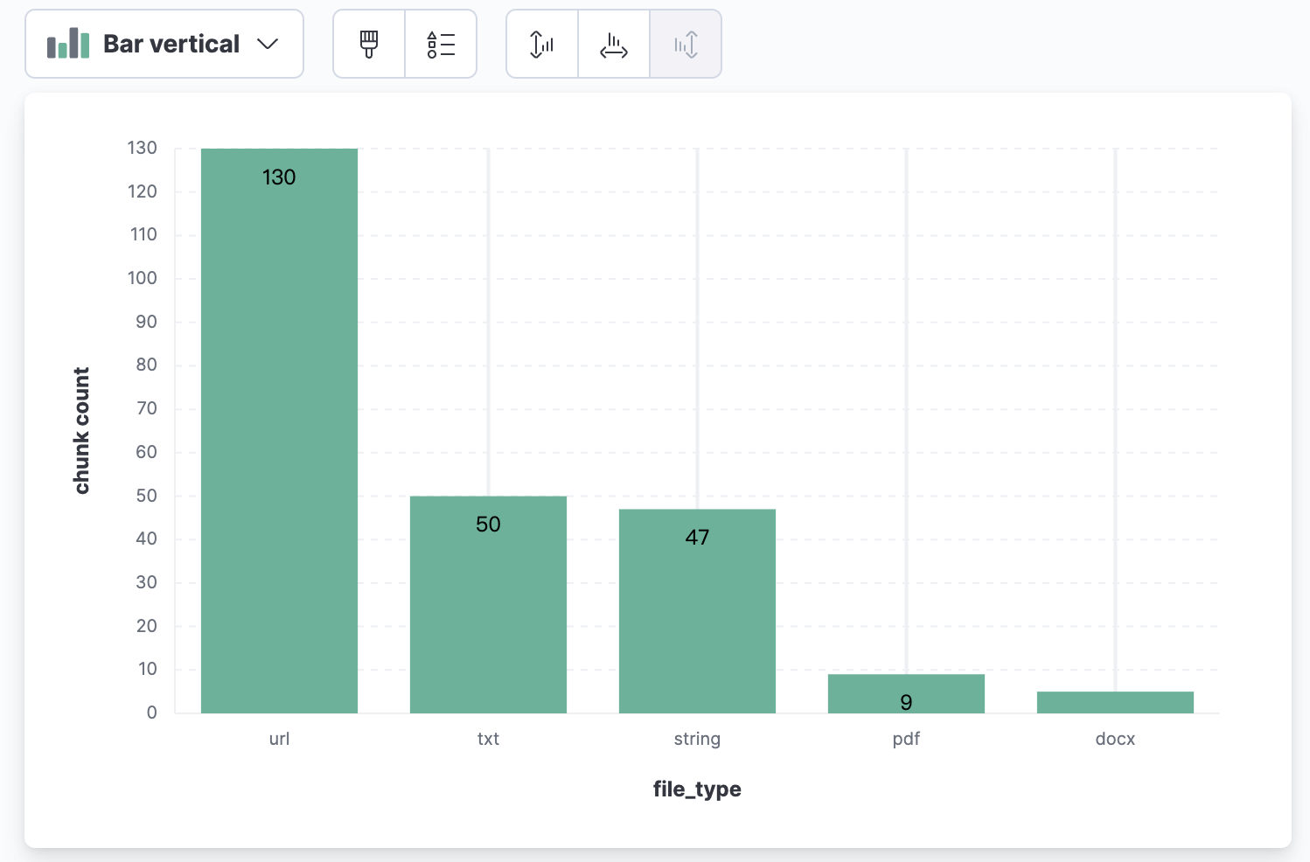Open left axis settings icon
The image size is (1310, 862).
[542, 44]
